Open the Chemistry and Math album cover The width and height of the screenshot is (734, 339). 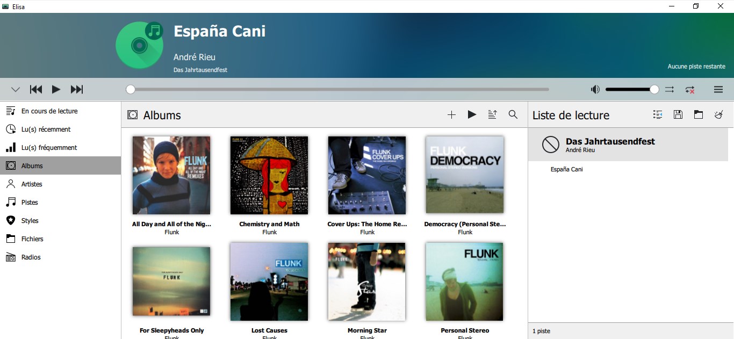(x=269, y=175)
